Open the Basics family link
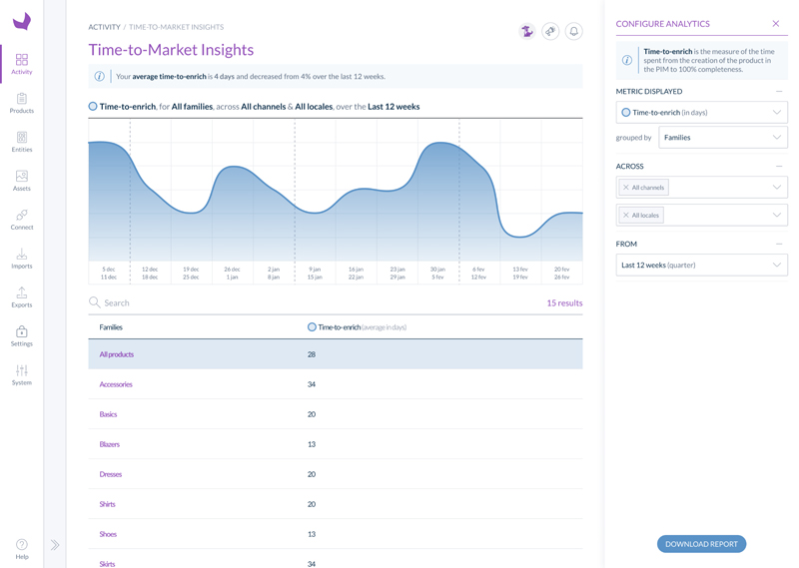 pyautogui.click(x=108, y=414)
